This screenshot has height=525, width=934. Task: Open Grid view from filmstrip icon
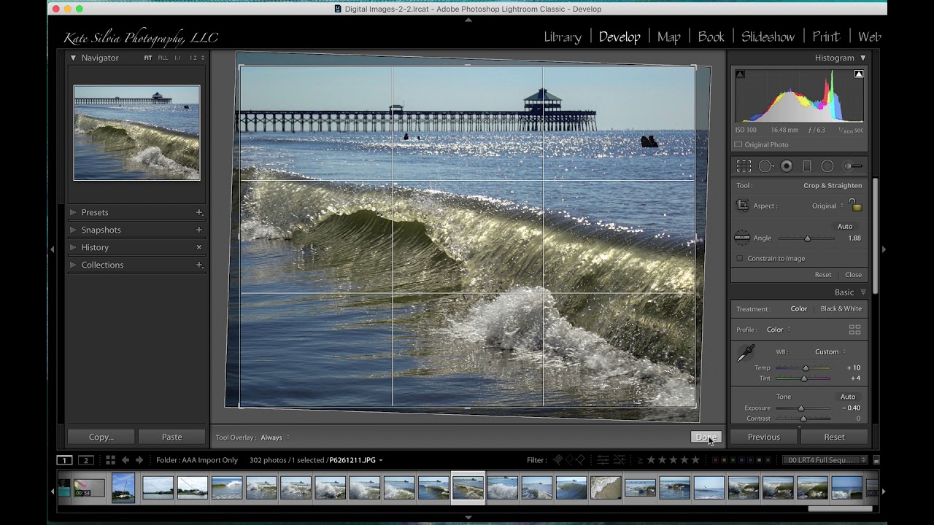coord(110,460)
